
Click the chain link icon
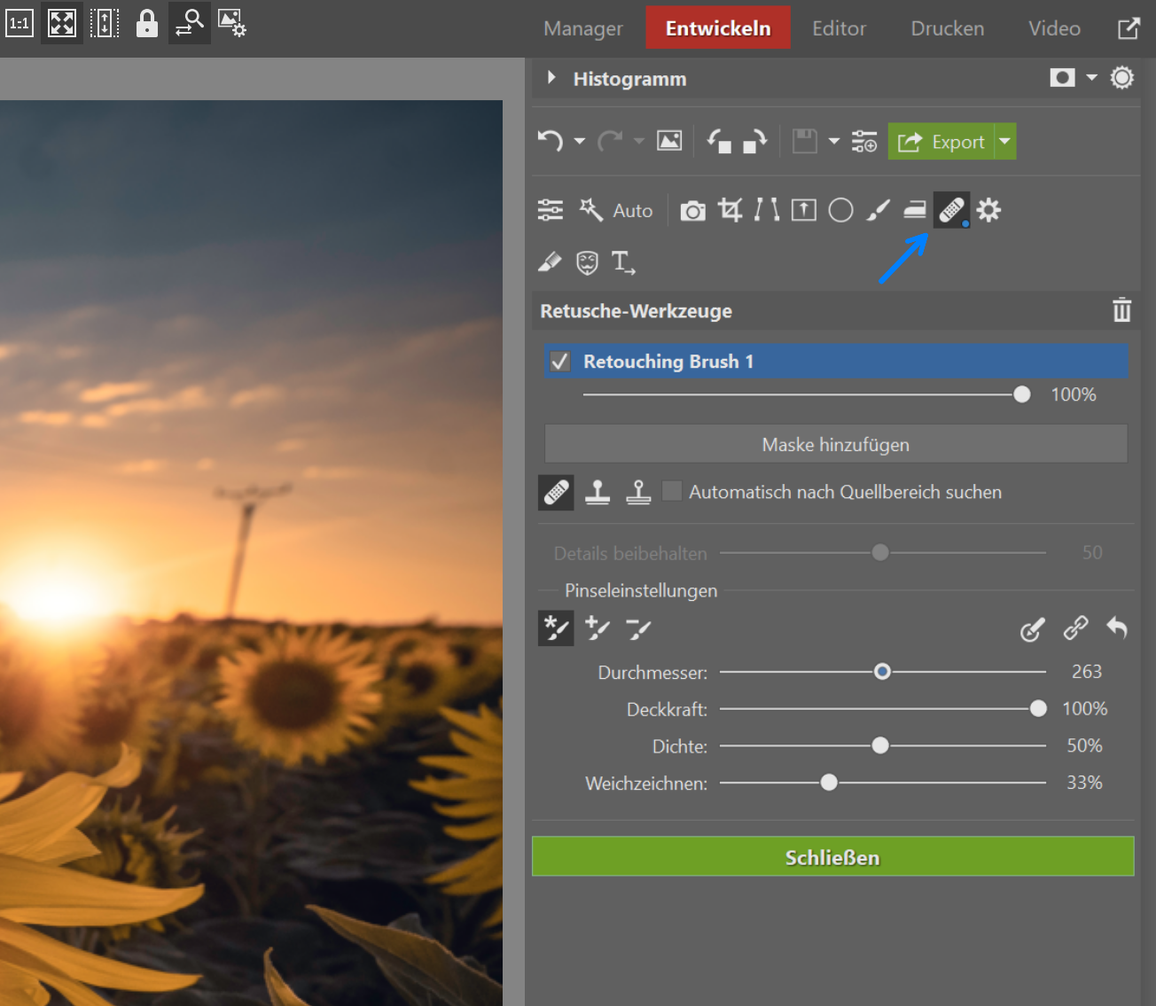pos(1075,628)
